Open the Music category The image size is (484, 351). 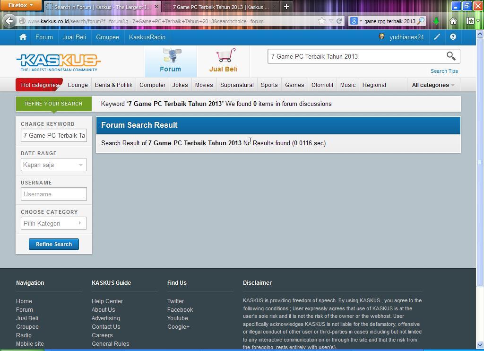[348, 85]
